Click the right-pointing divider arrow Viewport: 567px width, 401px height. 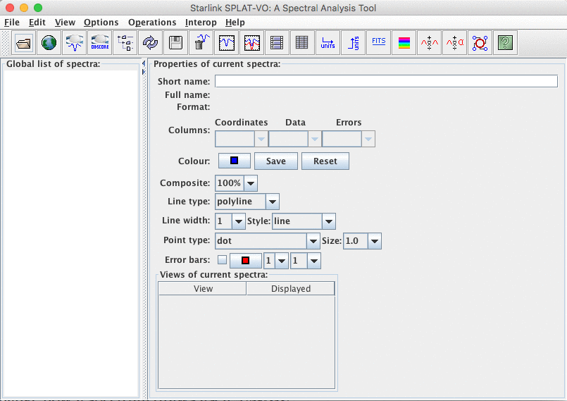coord(144,72)
